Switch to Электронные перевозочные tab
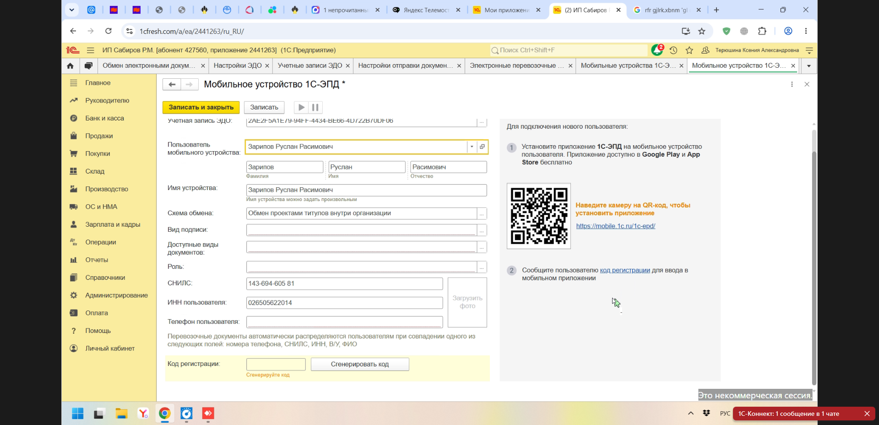This screenshot has width=879, height=425. coord(517,65)
